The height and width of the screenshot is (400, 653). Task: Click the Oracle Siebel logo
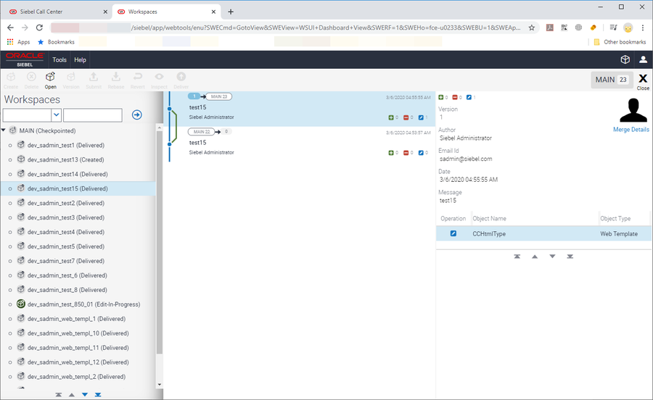25,60
